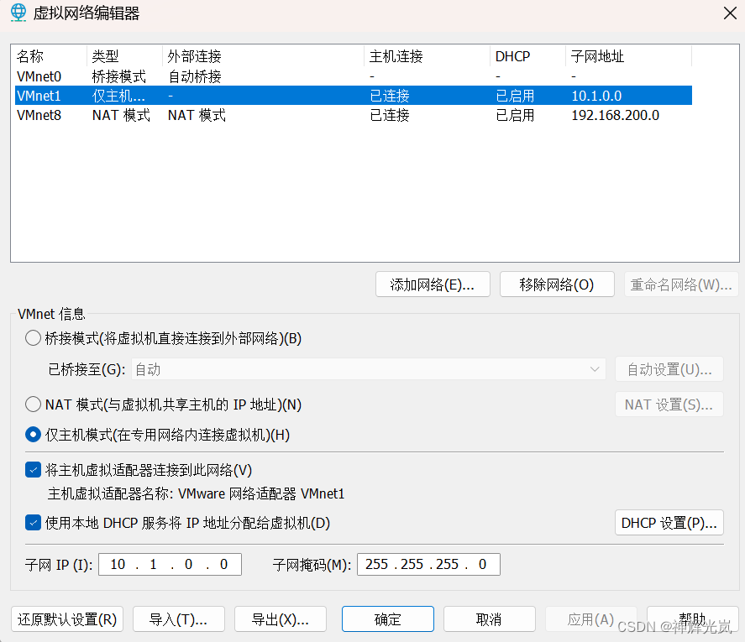
Task: Toggle 将主机虚拟适配器连接到此网络 checkbox
Action: click(34, 470)
